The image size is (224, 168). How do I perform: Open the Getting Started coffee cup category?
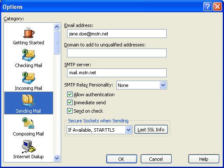(28, 36)
